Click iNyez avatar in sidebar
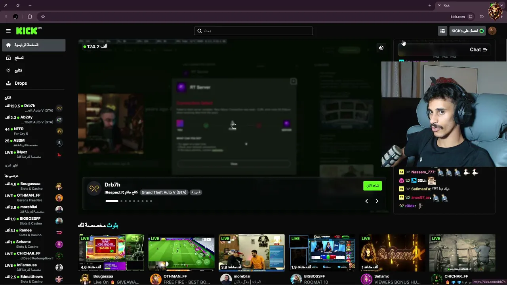The width and height of the screenshot is (507, 285). (x=59, y=154)
